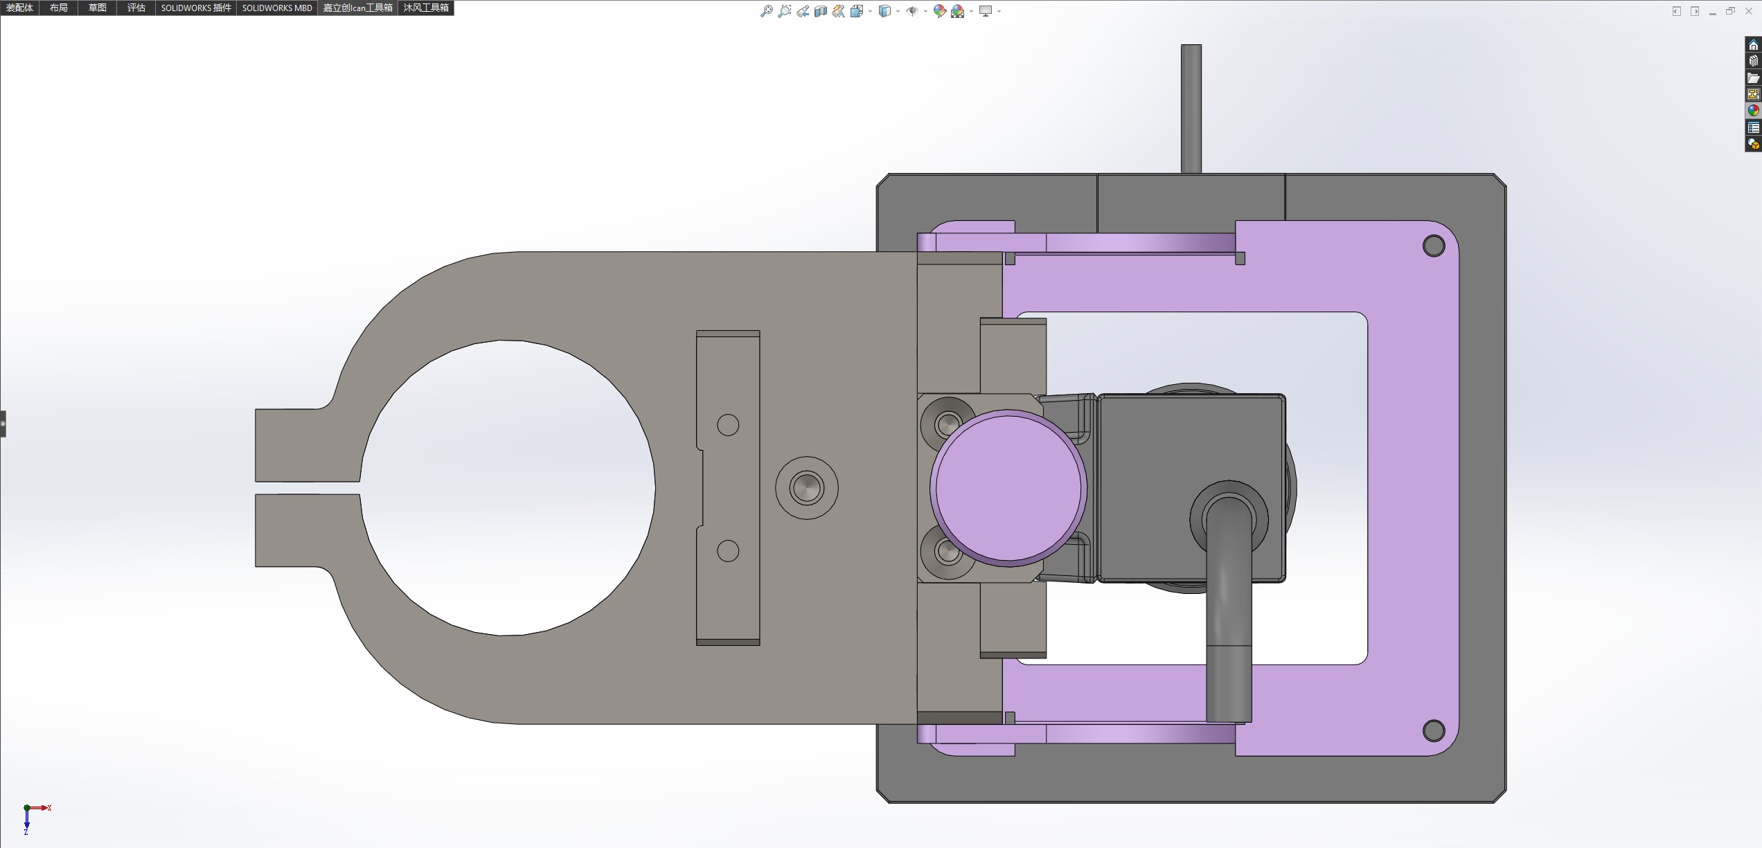Click the Edit Appearance color ball icon
1762x848 pixels.
click(x=939, y=11)
